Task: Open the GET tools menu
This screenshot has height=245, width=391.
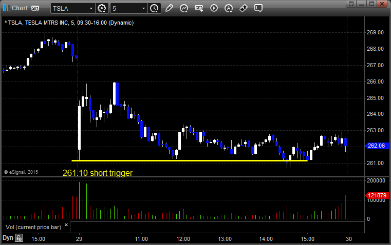Action: (199, 8)
